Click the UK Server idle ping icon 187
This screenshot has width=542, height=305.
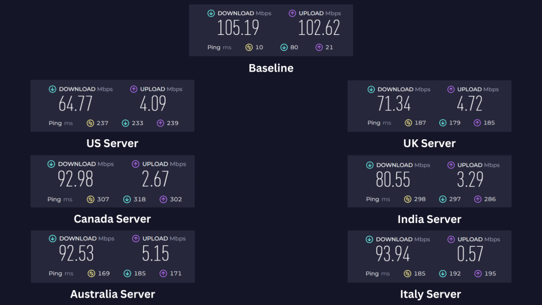(x=408, y=123)
